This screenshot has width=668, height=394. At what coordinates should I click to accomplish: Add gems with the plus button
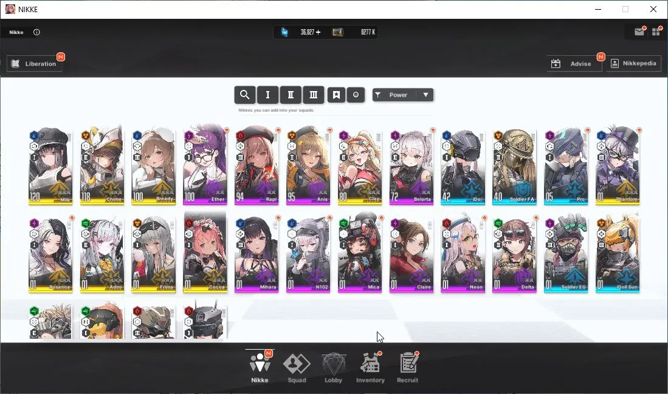tap(319, 32)
